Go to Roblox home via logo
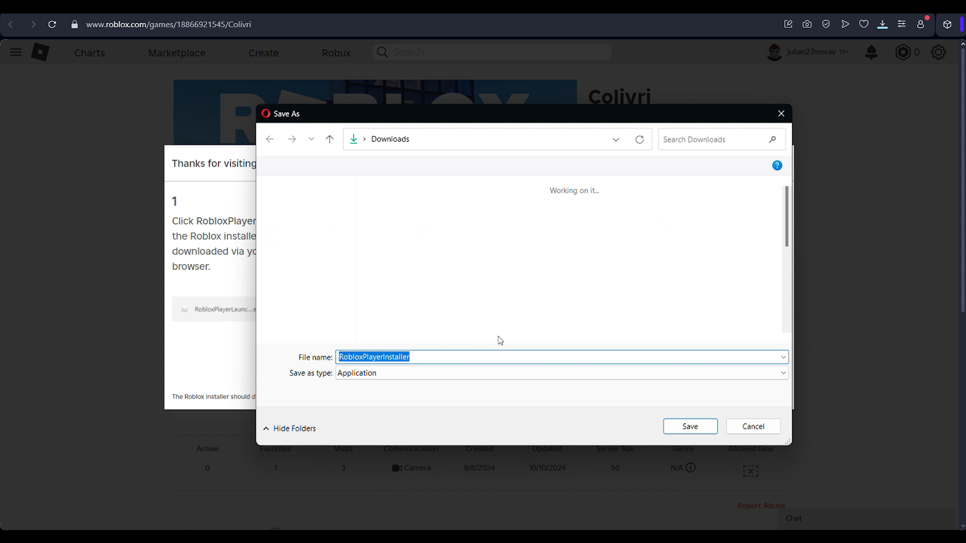 click(40, 52)
